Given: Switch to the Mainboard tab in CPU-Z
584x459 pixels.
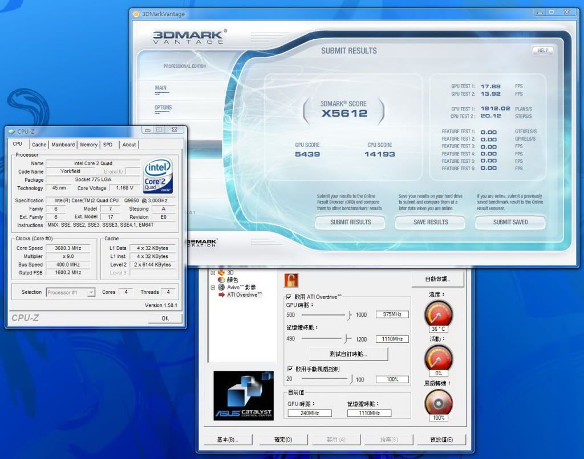Looking at the screenshot, I should click(63, 145).
